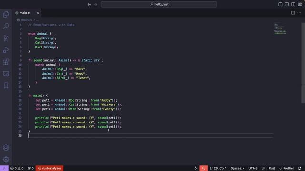Click the "fn sound" definition line
The height and width of the screenshot is (171, 305).
click(65, 60)
